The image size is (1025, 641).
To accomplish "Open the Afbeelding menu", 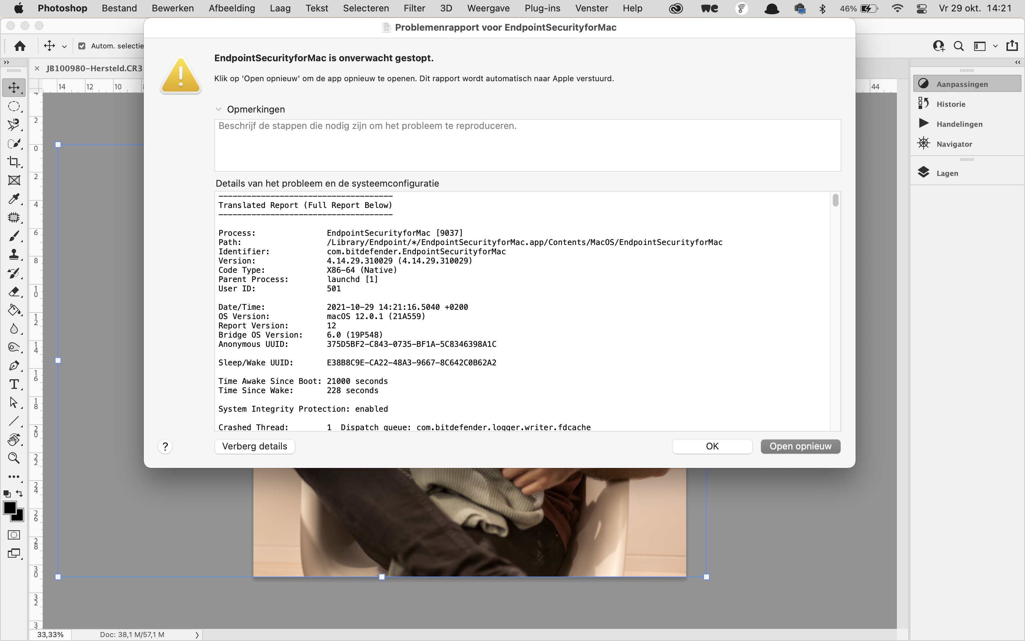I will click(x=231, y=8).
